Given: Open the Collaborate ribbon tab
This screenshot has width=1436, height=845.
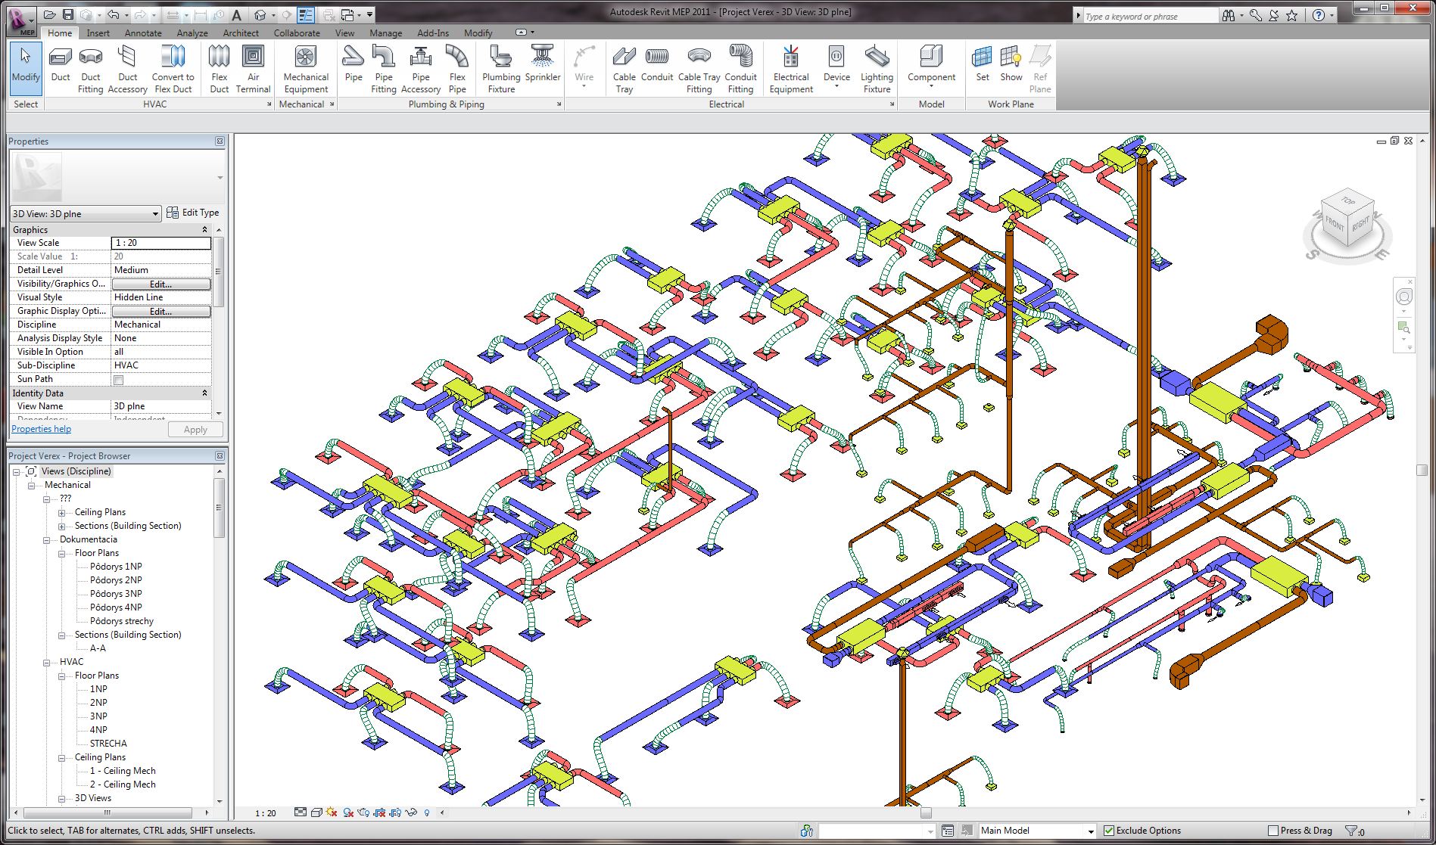Looking at the screenshot, I should [297, 33].
